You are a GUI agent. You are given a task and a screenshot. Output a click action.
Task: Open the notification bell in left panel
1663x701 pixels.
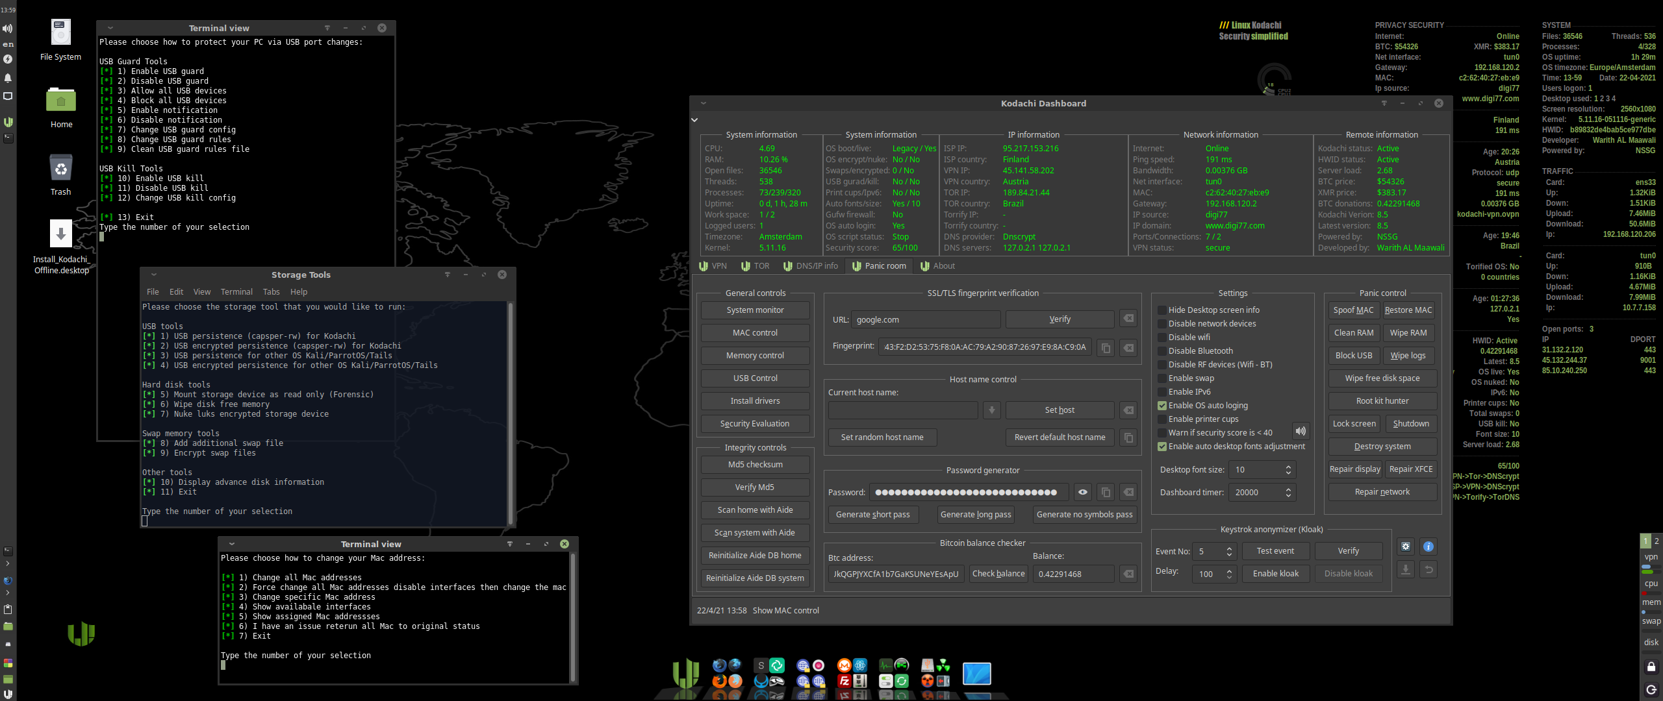click(8, 78)
